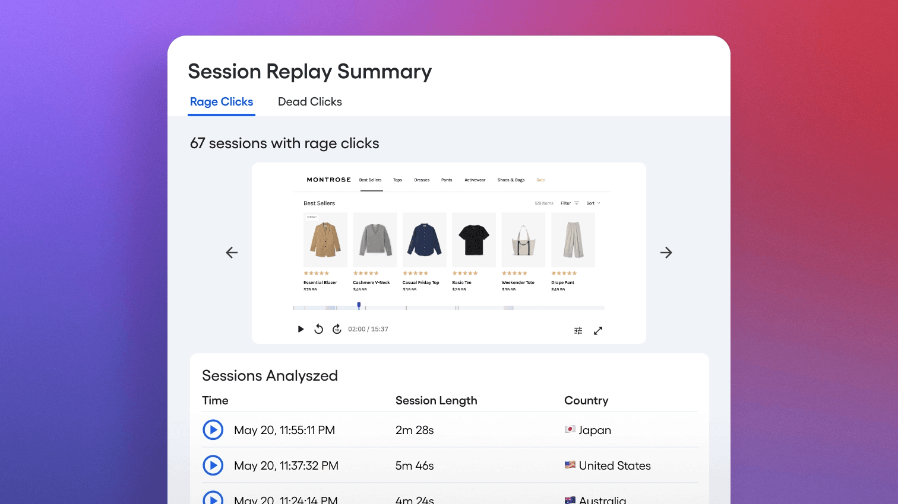The width and height of the screenshot is (898, 504).
Task: Play the session replay video
Action: (x=301, y=329)
